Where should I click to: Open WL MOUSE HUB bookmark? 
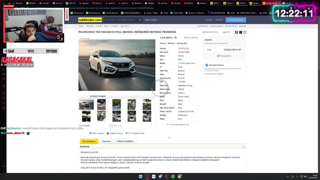tap(216, 13)
